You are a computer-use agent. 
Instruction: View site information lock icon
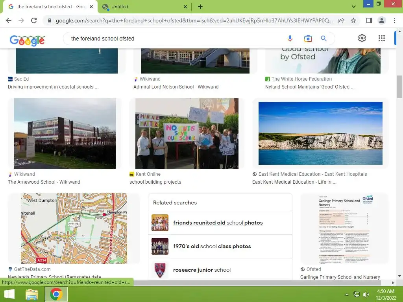(50, 20)
